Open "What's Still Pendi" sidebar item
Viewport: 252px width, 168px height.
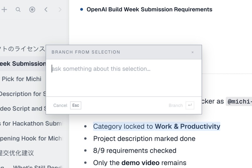pos(38,166)
